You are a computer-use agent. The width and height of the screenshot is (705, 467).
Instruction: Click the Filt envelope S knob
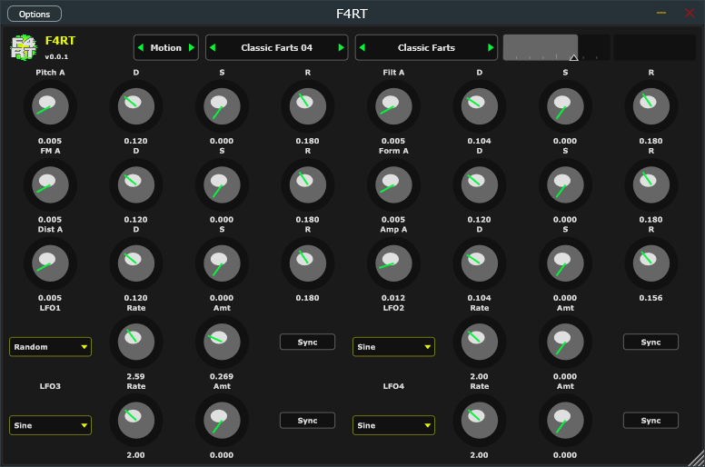point(565,106)
